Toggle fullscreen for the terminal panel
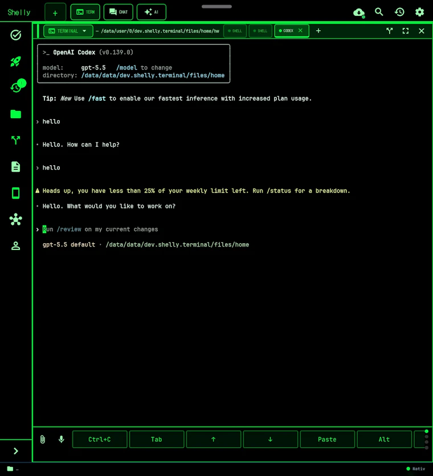 405,31
